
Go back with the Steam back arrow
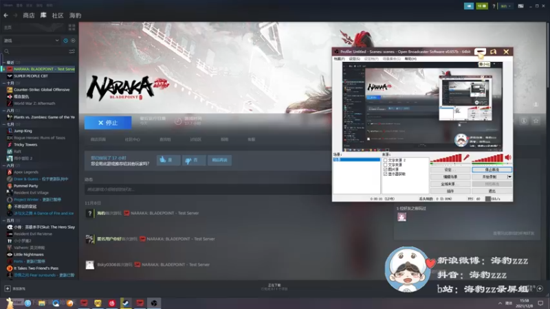tap(5, 15)
